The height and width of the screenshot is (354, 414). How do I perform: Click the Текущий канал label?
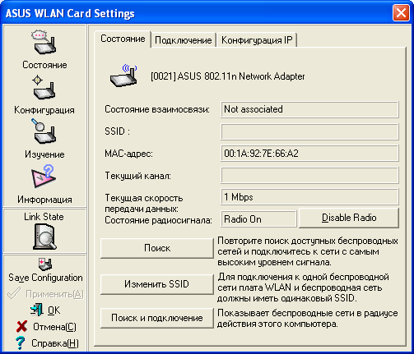point(137,176)
